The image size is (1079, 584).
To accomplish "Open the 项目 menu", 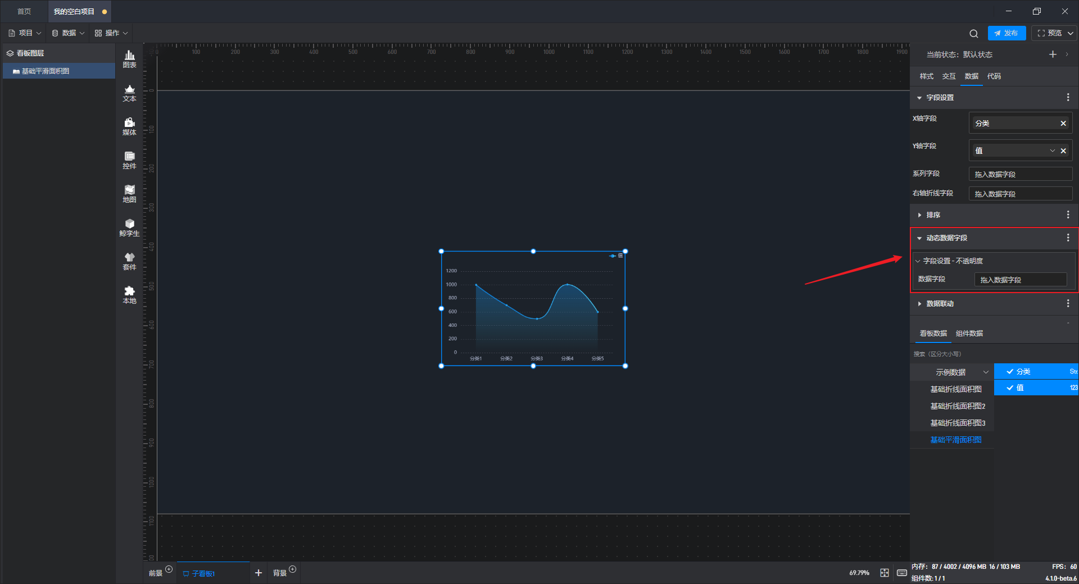I will point(25,33).
